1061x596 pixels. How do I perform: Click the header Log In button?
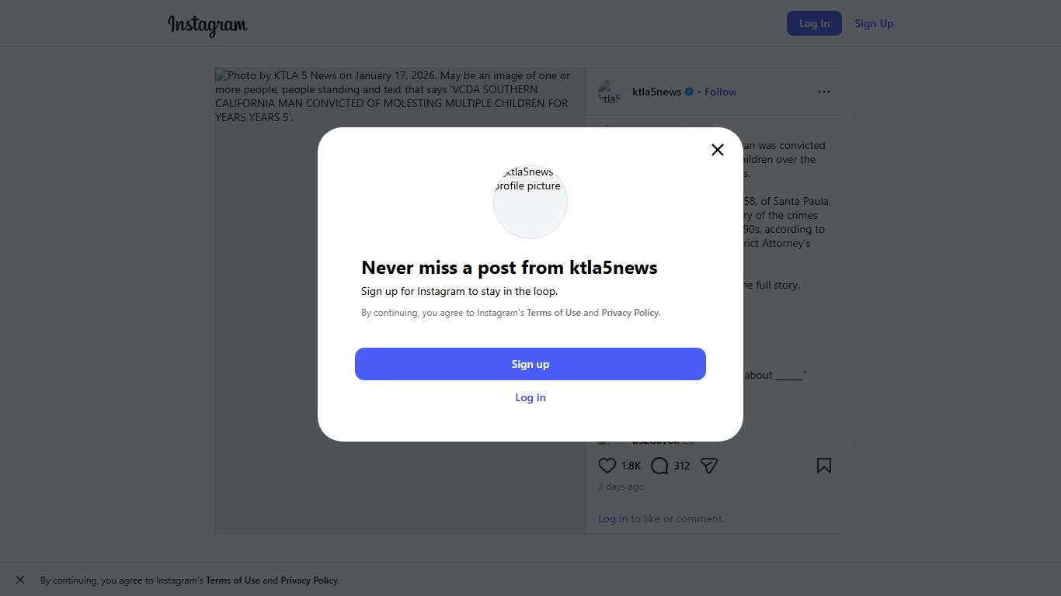813,23
